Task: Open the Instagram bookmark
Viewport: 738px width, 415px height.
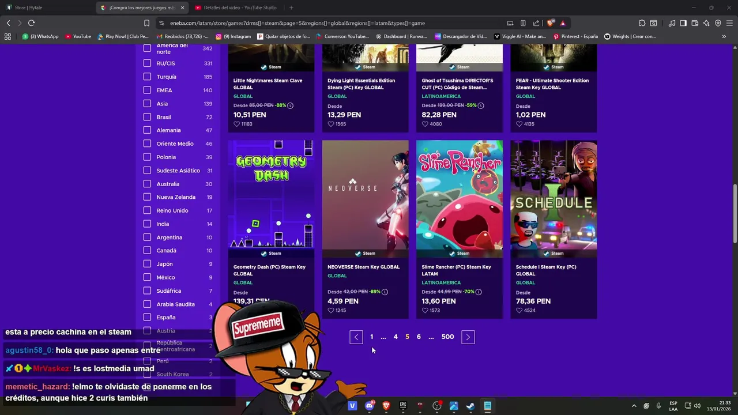Action: point(234,36)
